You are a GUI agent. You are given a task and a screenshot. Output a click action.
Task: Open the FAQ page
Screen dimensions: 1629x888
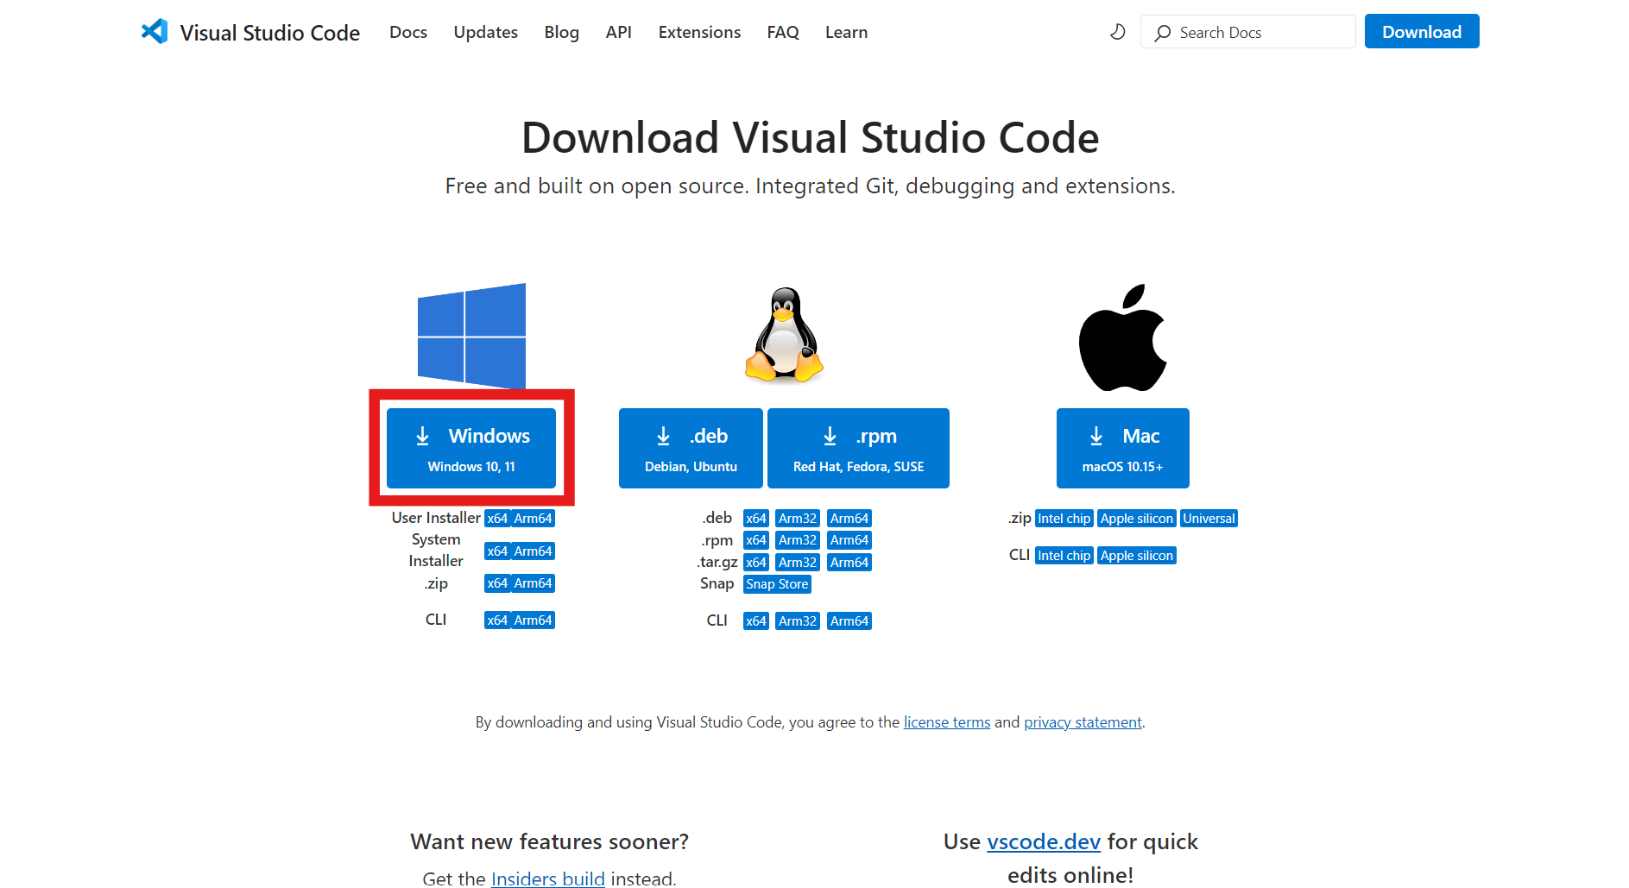[x=783, y=32]
